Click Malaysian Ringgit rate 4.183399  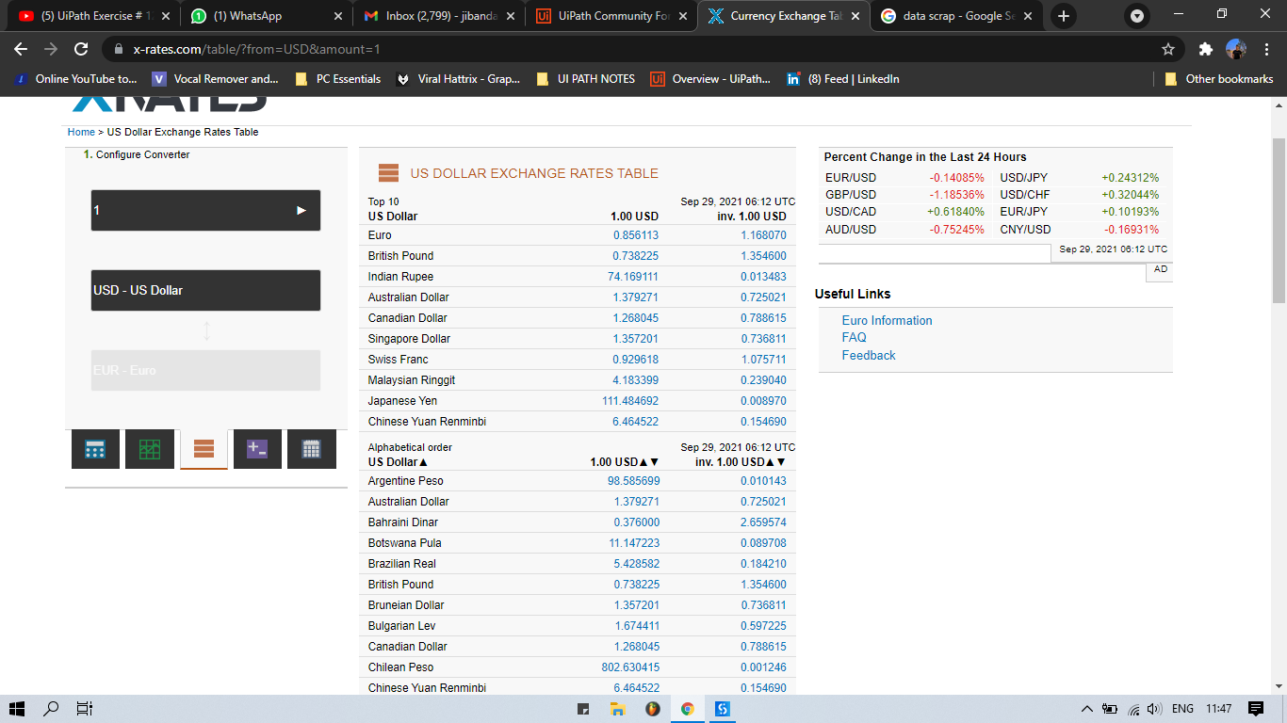pyautogui.click(x=636, y=380)
